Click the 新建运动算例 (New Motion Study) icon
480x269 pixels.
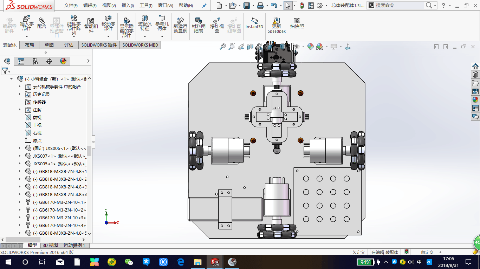pyautogui.click(x=180, y=25)
